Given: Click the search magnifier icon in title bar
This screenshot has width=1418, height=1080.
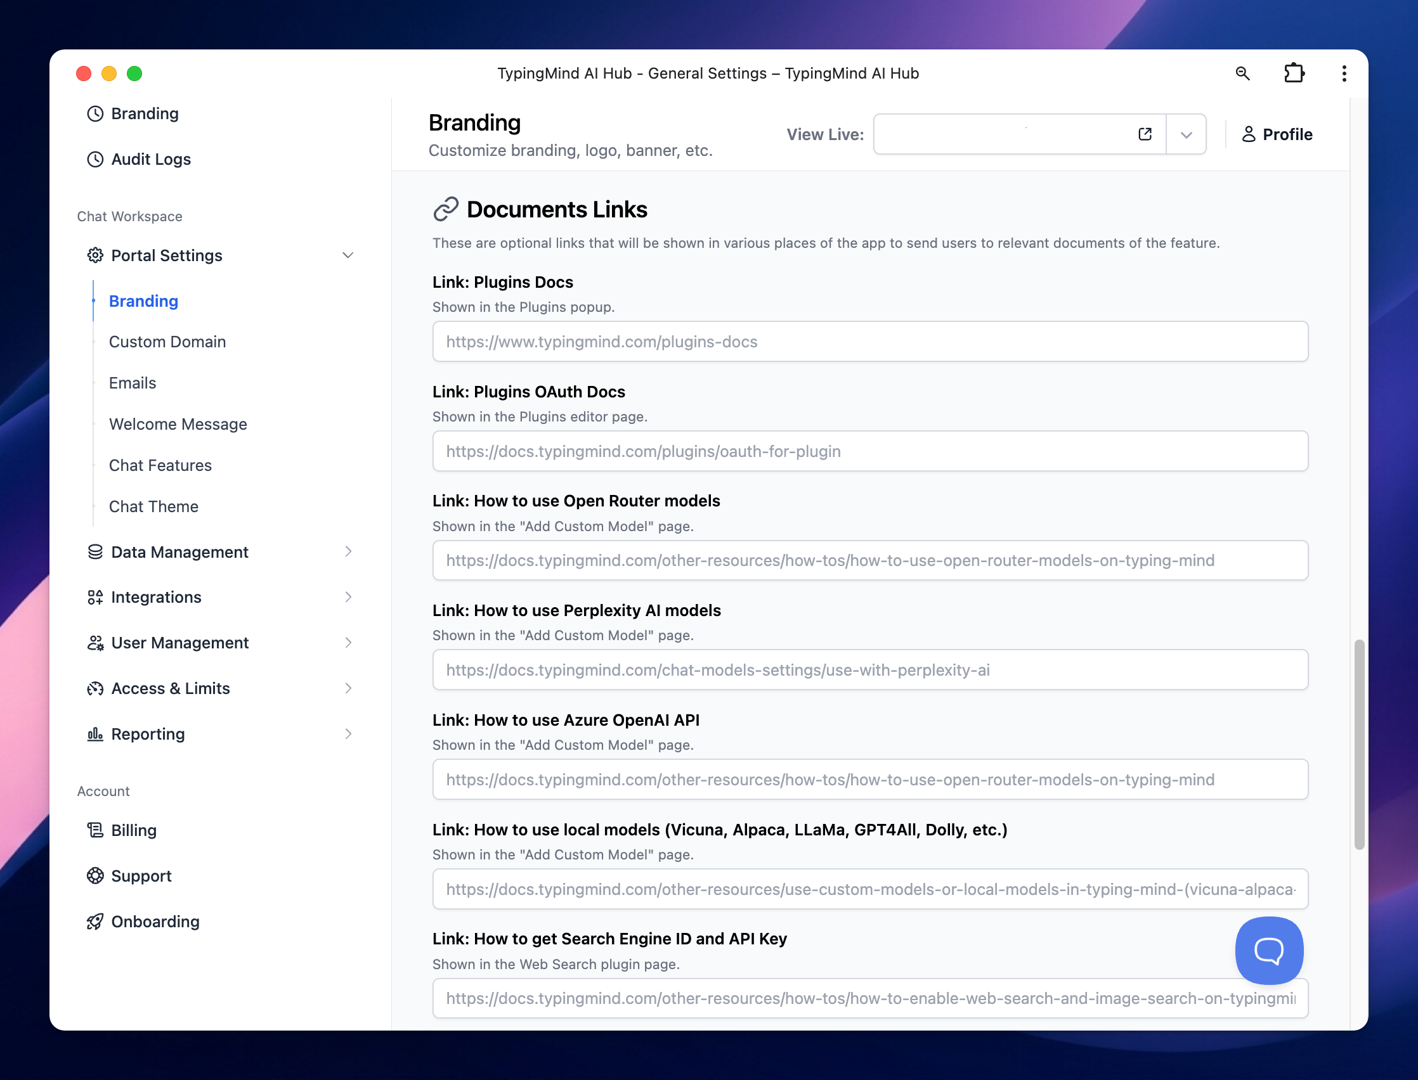Looking at the screenshot, I should (1242, 74).
